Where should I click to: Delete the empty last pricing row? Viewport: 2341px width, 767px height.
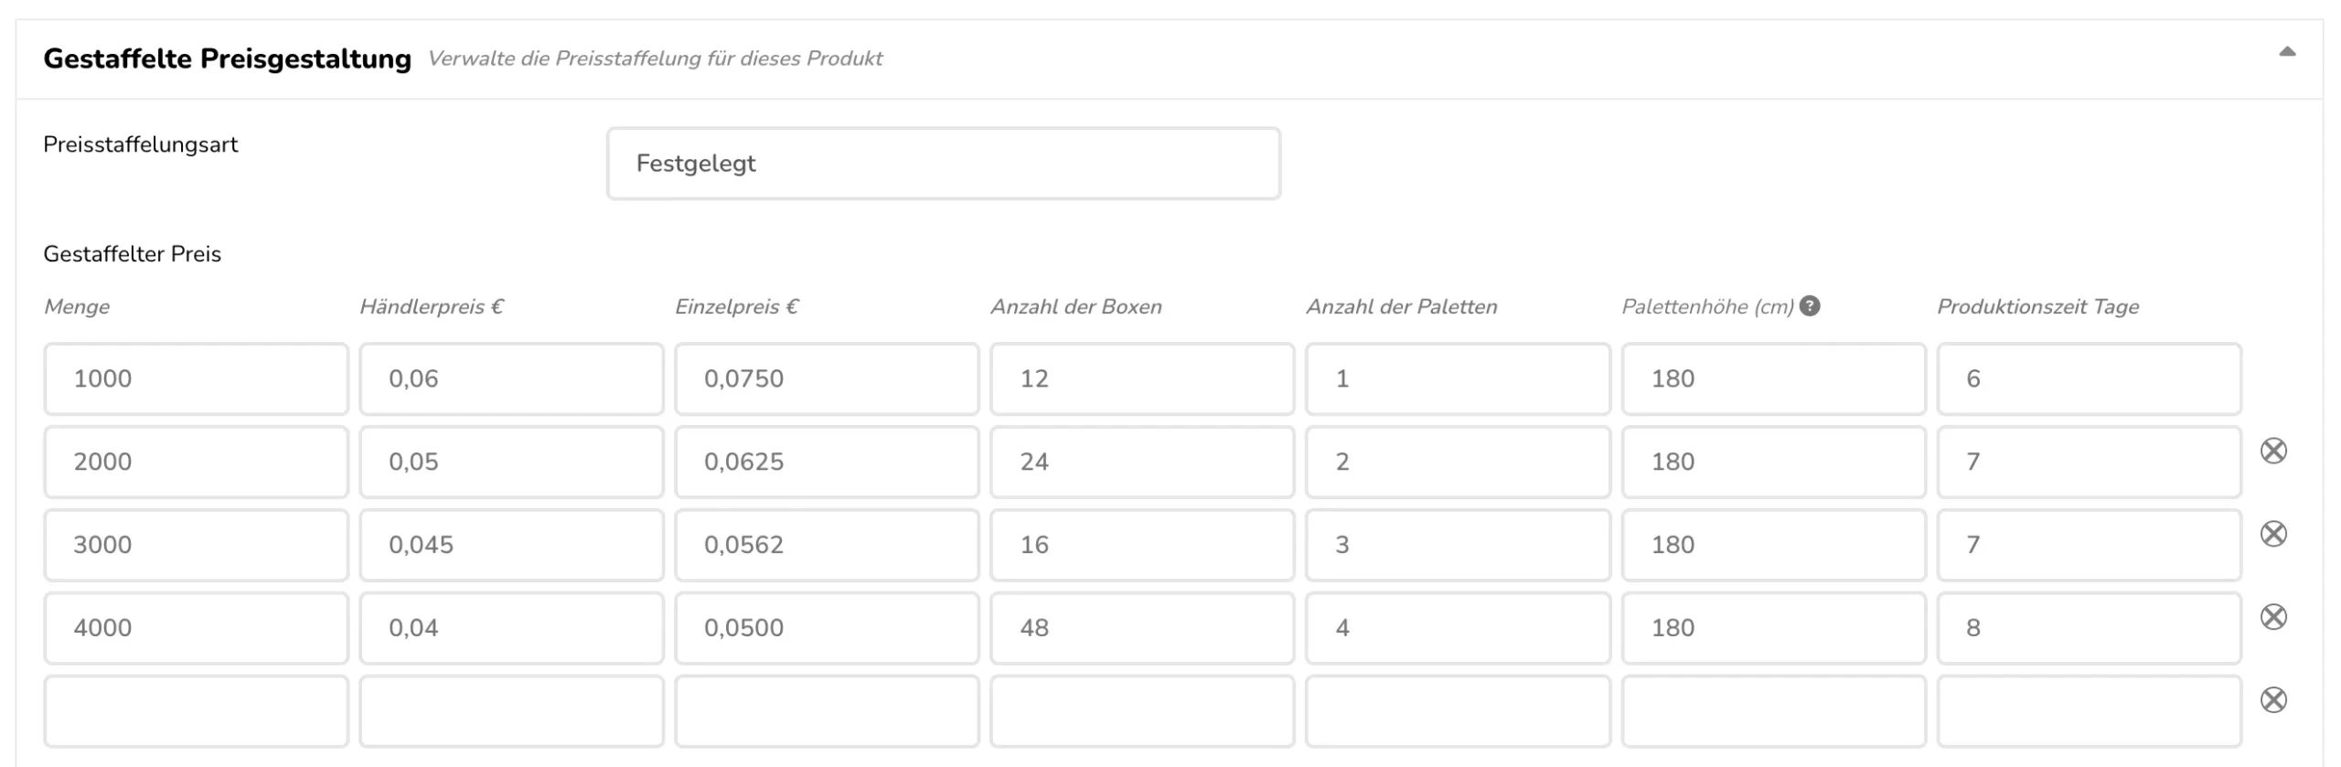2273,700
